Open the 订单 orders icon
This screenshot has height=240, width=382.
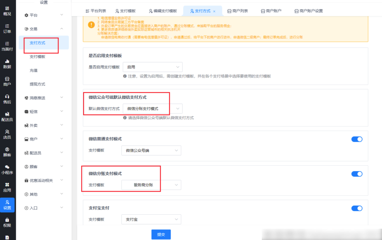coord(7,26)
